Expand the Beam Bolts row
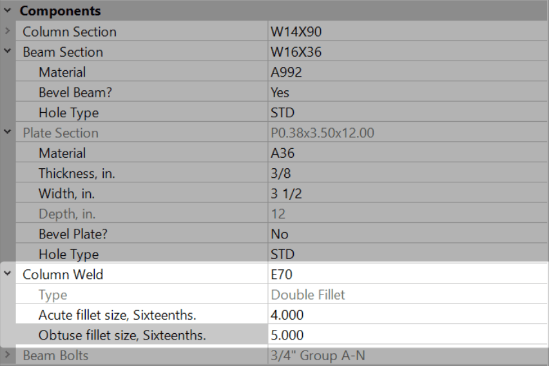This screenshot has width=549, height=366. [x=7, y=355]
